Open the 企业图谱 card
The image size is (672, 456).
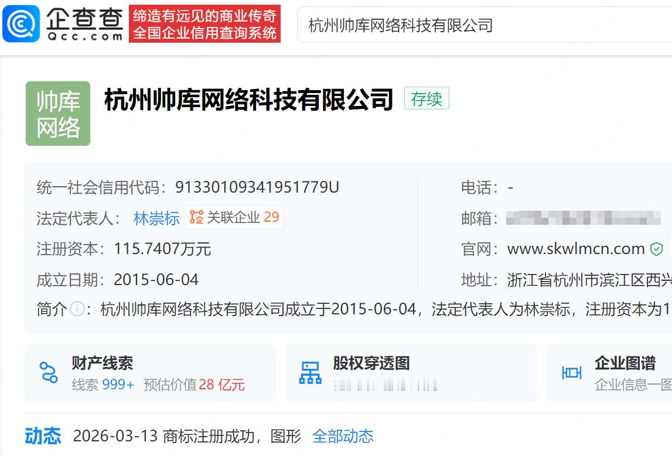tap(610, 373)
